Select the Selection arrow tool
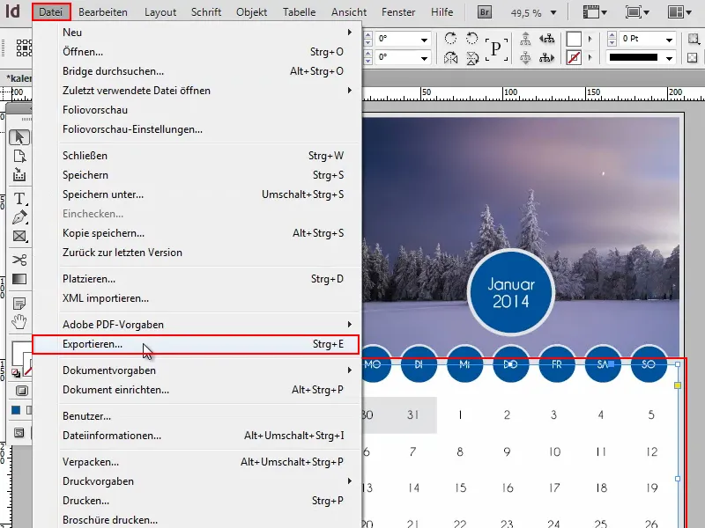This screenshot has width=705, height=528. pyautogui.click(x=19, y=137)
